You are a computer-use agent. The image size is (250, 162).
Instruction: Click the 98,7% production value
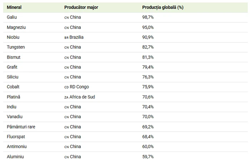pos(148,17)
